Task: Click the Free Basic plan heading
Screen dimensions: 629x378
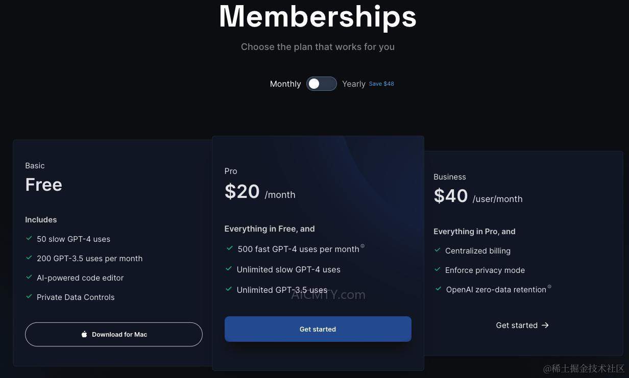Action: [43, 185]
